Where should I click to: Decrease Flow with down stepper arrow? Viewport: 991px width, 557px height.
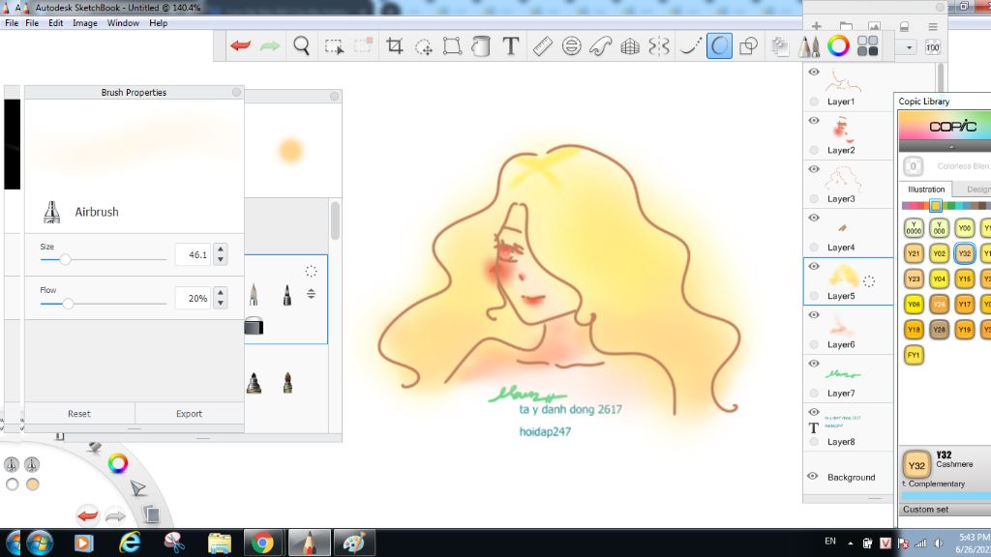221,303
